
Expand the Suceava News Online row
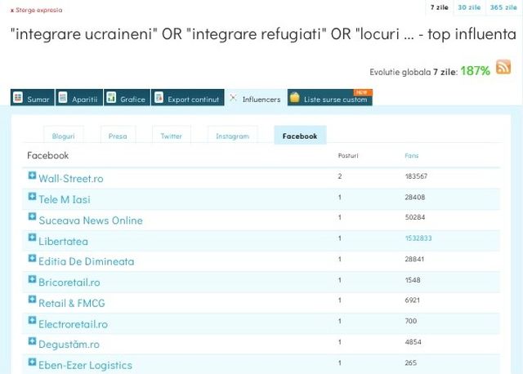coord(32,216)
